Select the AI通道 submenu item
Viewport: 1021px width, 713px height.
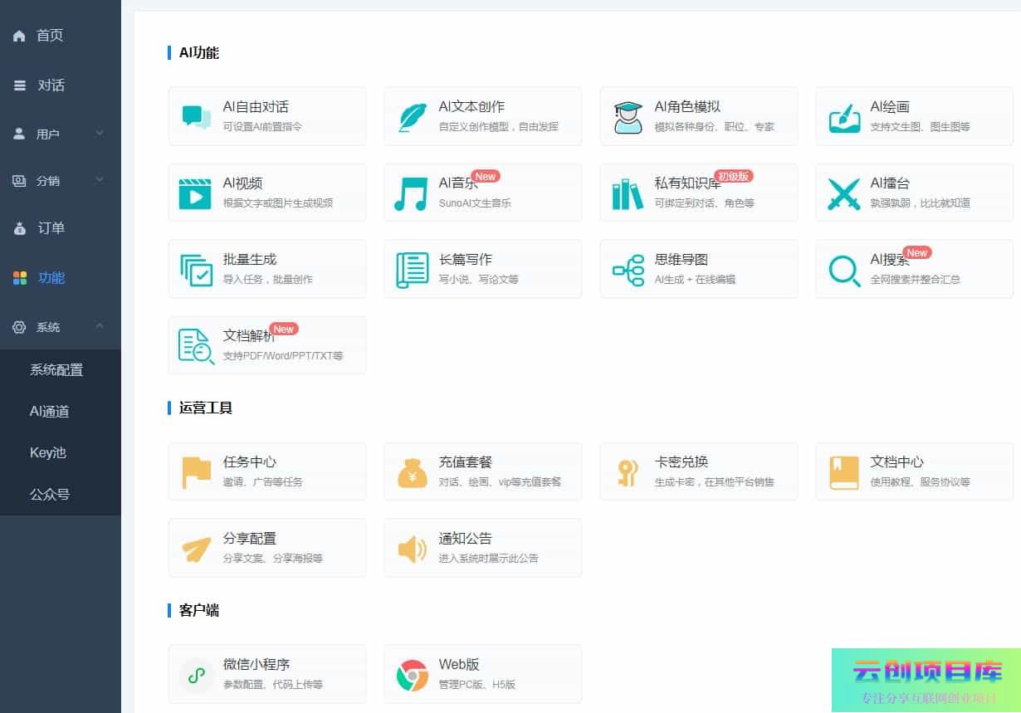click(x=50, y=411)
